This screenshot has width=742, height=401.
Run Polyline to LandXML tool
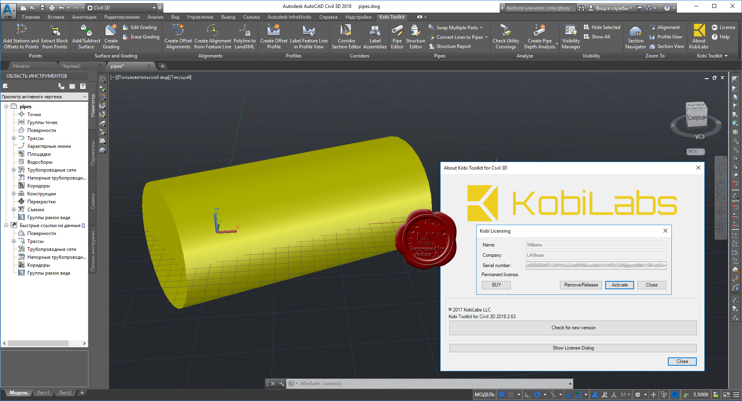[245, 36]
